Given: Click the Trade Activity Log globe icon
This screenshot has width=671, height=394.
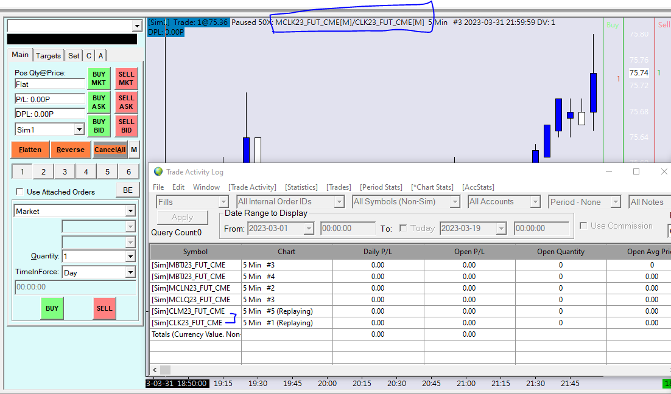Looking at the screenshot, I should (x=158, y=172).
